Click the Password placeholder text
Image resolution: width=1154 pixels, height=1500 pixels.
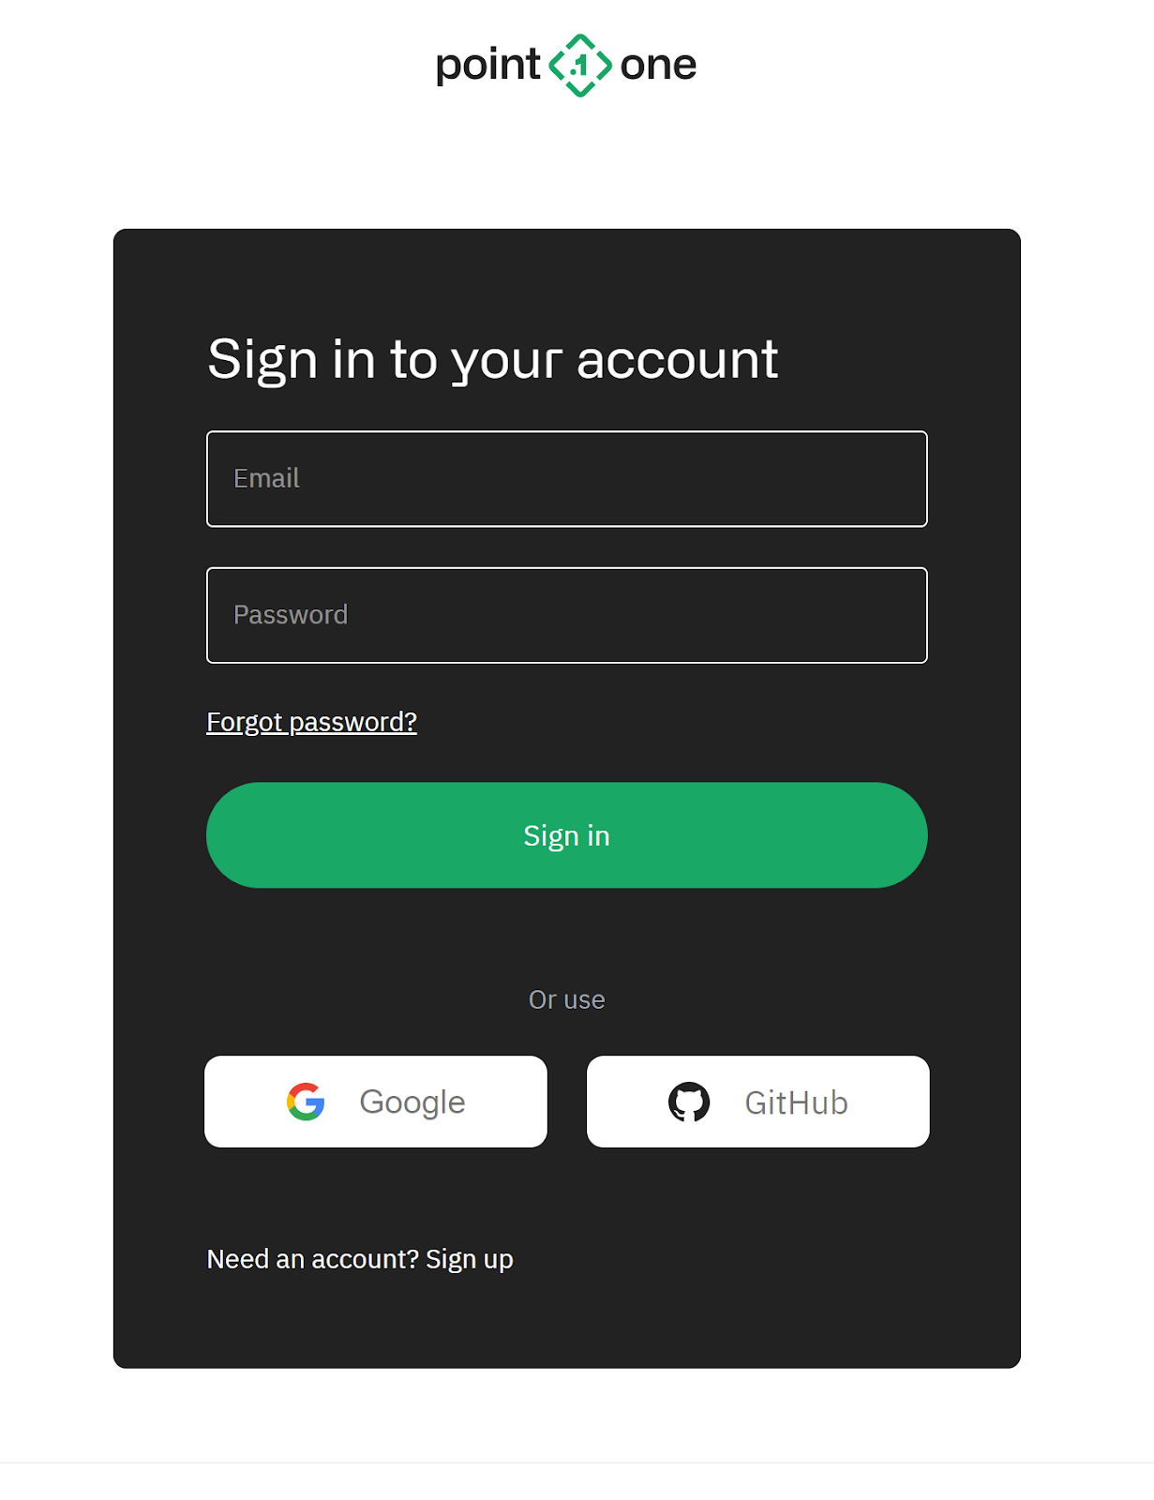tap(291, 615)
